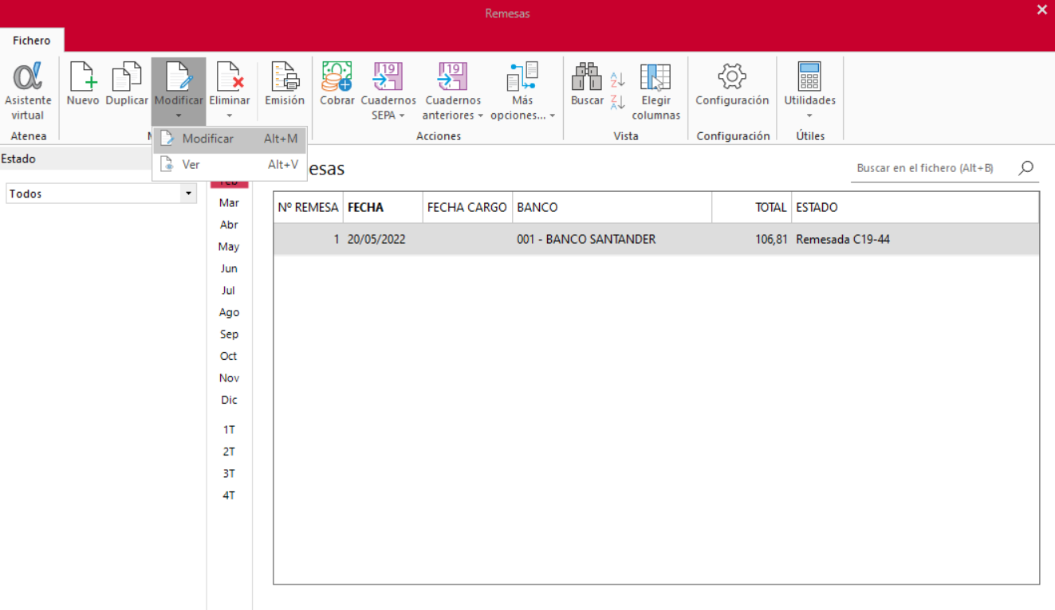Filter by month Jun

(229, 268)
